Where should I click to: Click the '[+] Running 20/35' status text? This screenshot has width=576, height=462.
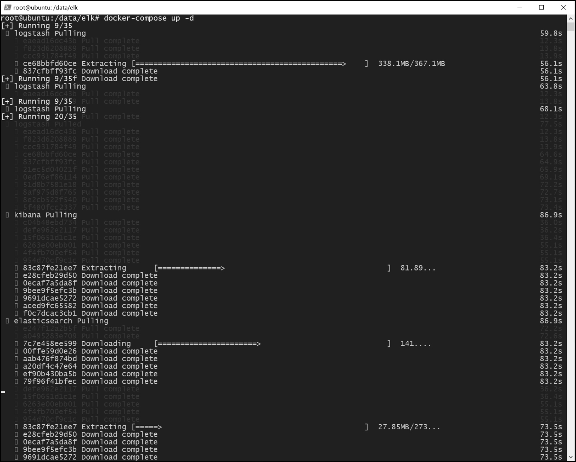tap(39, 117)
